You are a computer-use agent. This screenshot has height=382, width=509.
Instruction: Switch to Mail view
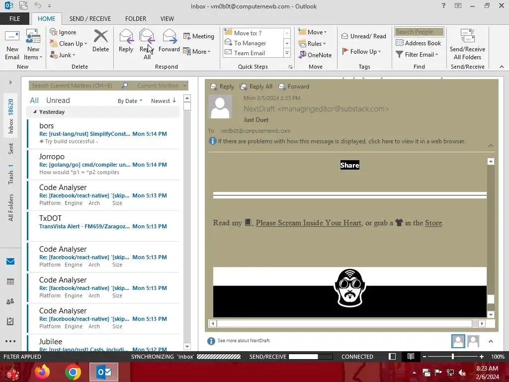[10, 262]
